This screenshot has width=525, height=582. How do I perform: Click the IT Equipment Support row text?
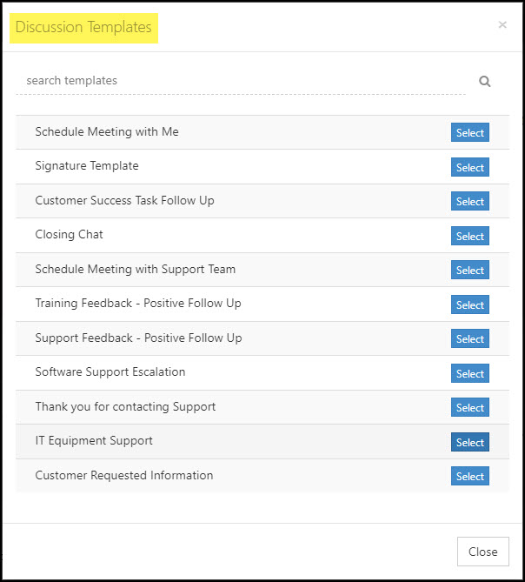(x=94, y=441)
